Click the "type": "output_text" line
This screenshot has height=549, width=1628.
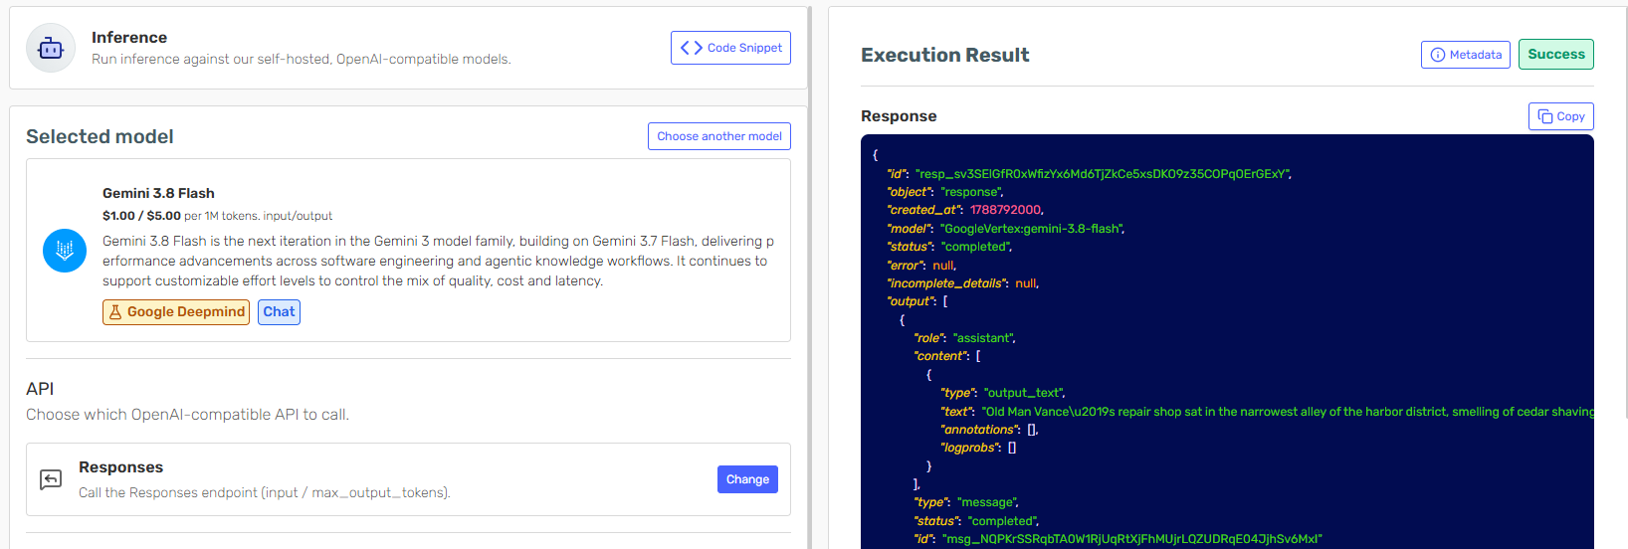click(1002, 393)
